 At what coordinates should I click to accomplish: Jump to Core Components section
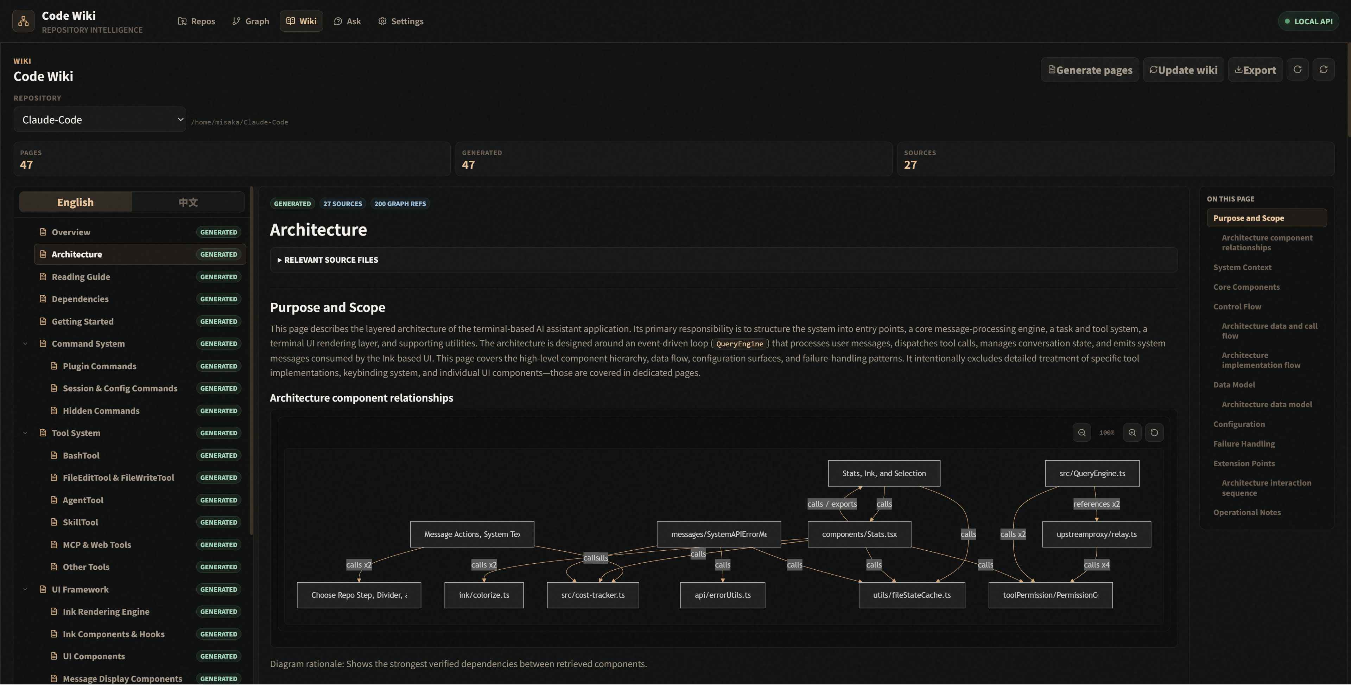[x=1246, y=287]
